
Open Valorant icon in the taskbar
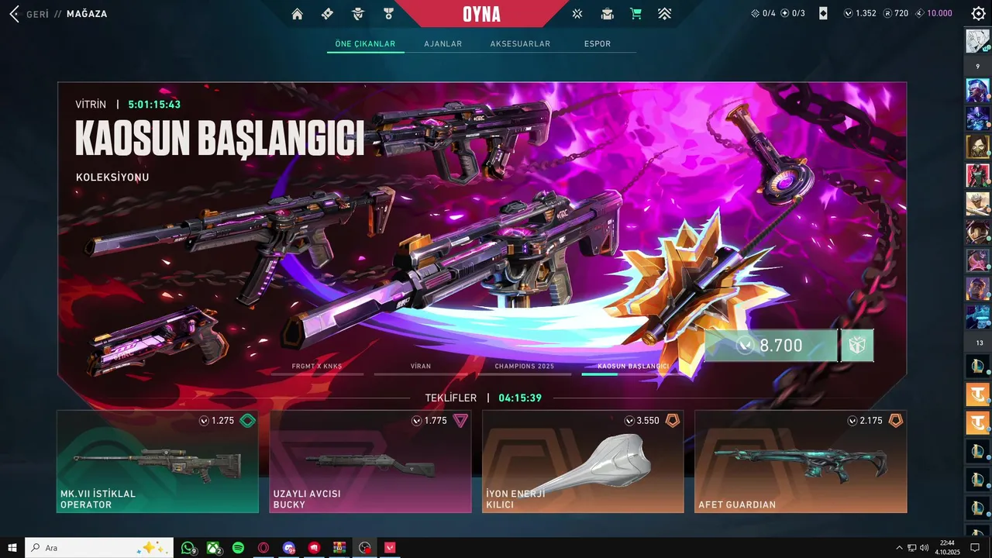tap(390, 548)
